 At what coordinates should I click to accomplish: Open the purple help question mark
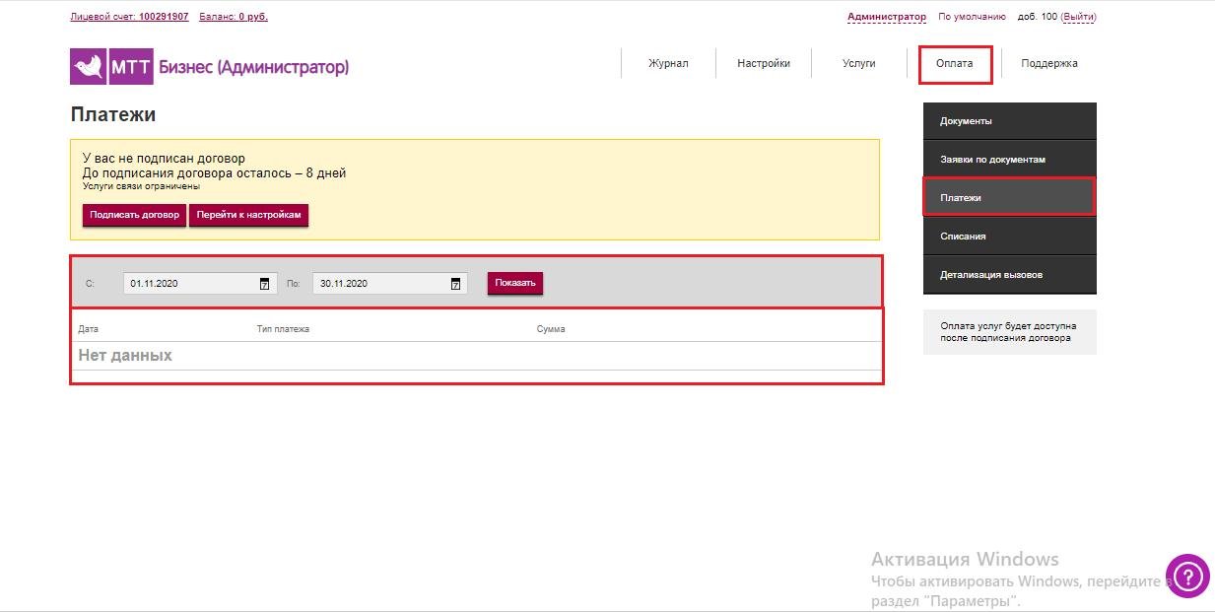tap(1187, 577)
